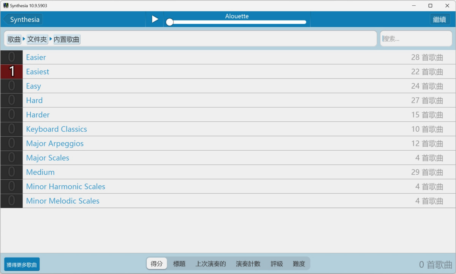Sort songs by 難度 tab
This screenshot has height=274, width=456.
[299, 264]
